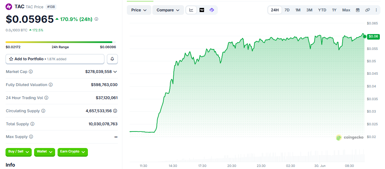Click the TAC Price label text

pos(34,7)
